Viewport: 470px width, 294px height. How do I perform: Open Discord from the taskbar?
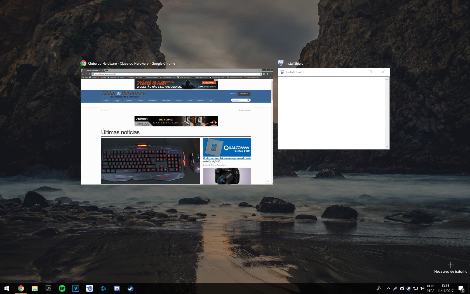pyautogui.click(x=117, y=288)
